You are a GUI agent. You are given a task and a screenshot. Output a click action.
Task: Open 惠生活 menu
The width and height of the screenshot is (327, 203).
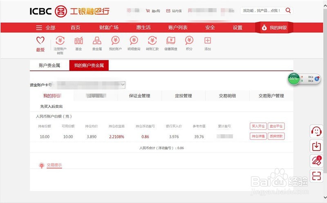(x=143, y=28)
